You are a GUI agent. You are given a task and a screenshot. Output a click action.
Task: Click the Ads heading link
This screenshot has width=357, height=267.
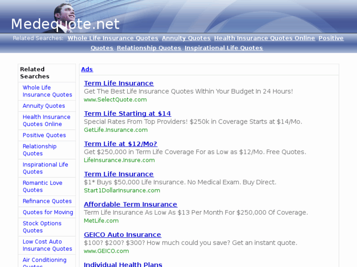click(x=87, y=69)
